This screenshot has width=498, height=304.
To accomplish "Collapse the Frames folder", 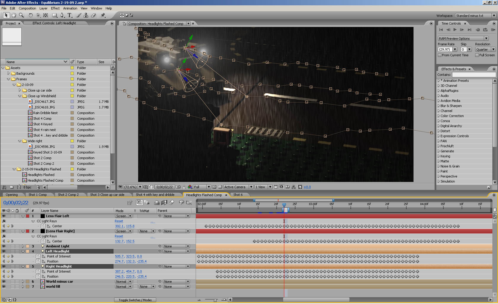I will [8, 79].
